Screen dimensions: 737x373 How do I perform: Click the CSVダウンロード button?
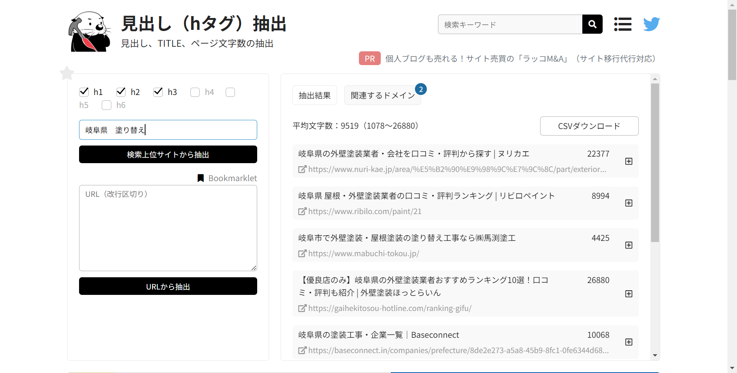click(589, 126)
